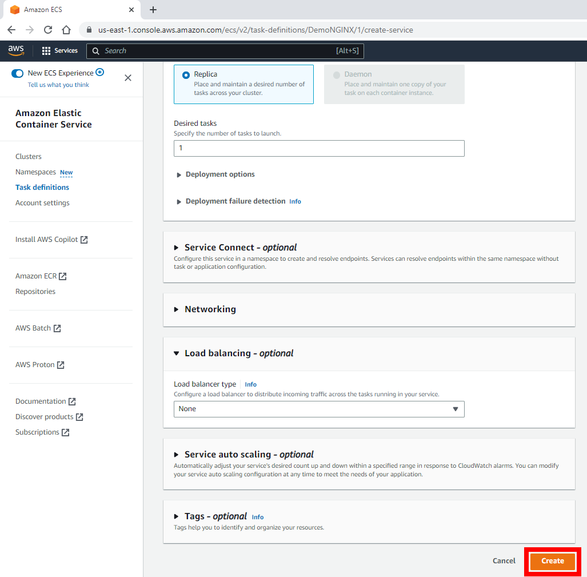The image size is (587, 577).
Task: Click the Cancel button
Action: (504, 561)
